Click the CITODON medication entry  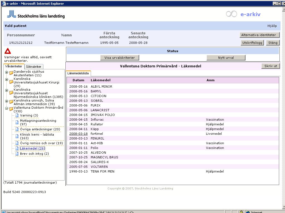pos(99,96)
